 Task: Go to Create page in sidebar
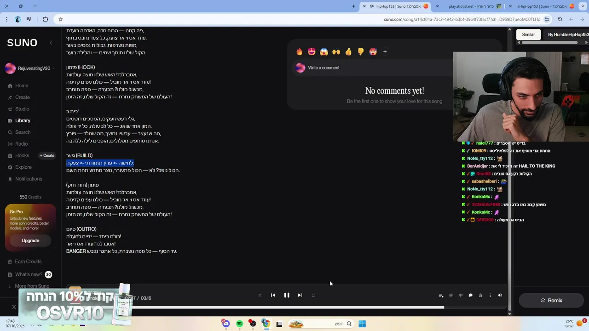(19, 97)
